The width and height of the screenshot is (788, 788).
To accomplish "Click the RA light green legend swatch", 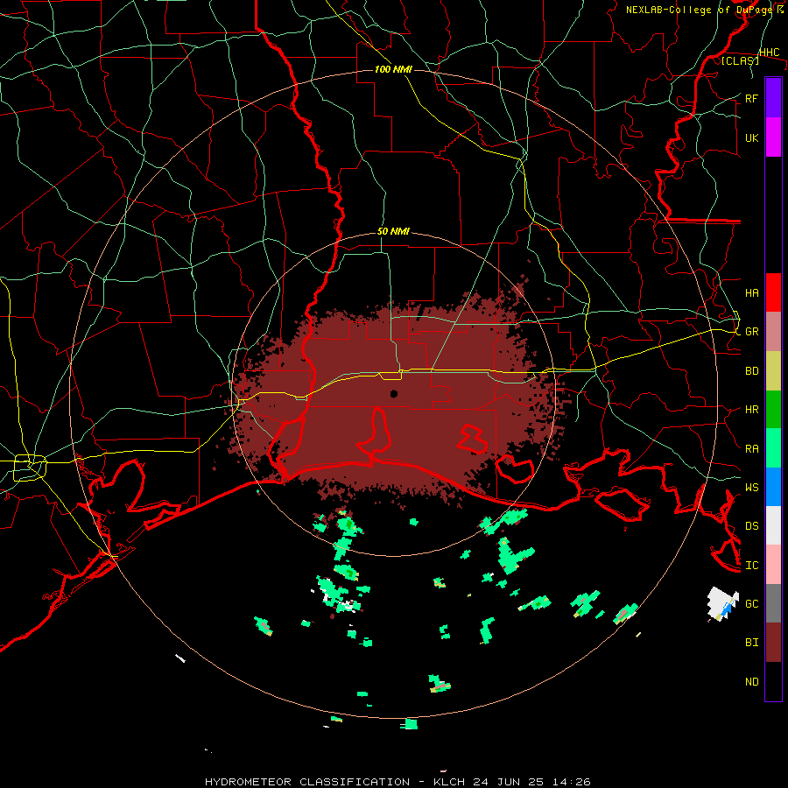I will tap(773, 448).
